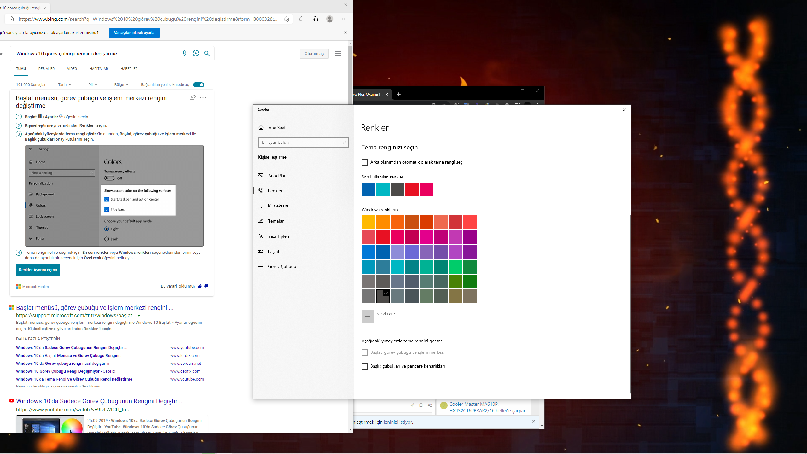Switch to the VİDEO search tab

pos(72,69)
